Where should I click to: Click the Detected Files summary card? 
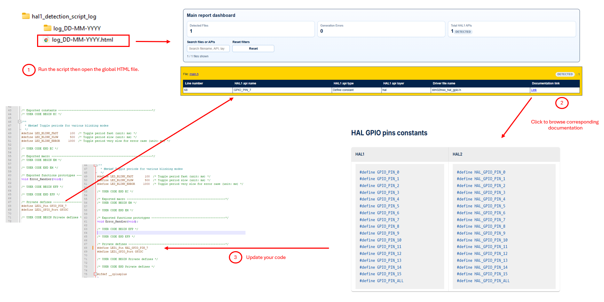pos(251,29)
